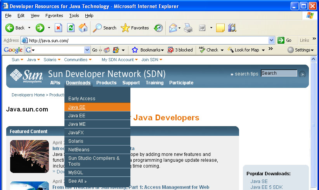The height and width of the screenshot is (190, 319).
Task: Open the Tools menu
Action: pos(74,15)
